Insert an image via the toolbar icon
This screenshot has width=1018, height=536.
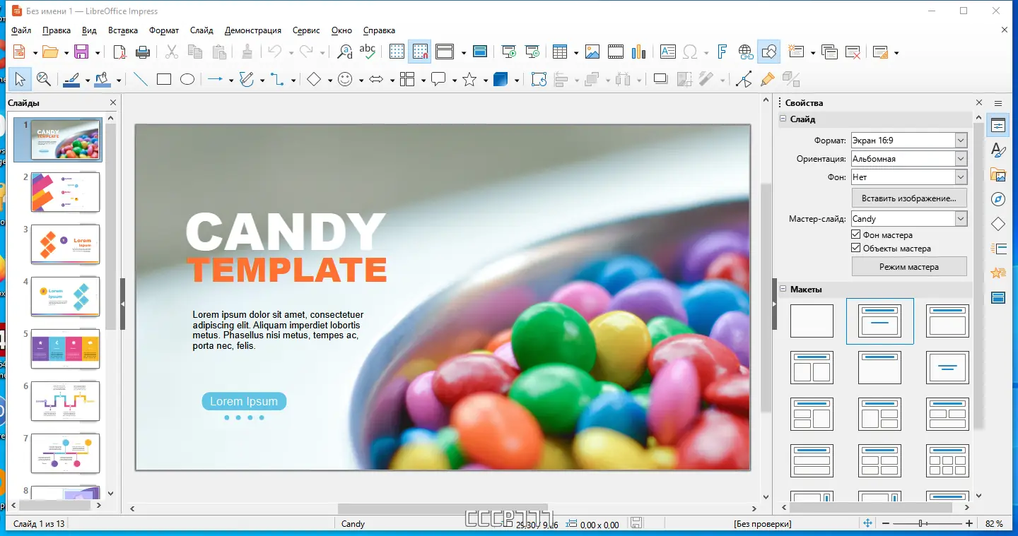pyautogui.click(x=592, y=52)
